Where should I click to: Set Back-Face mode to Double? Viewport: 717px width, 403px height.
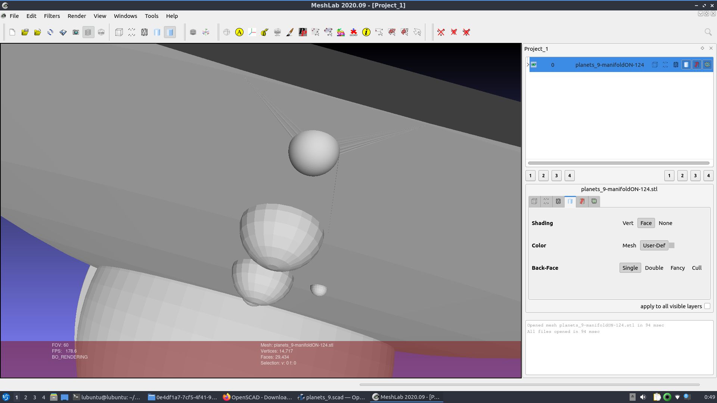(654, 268)
